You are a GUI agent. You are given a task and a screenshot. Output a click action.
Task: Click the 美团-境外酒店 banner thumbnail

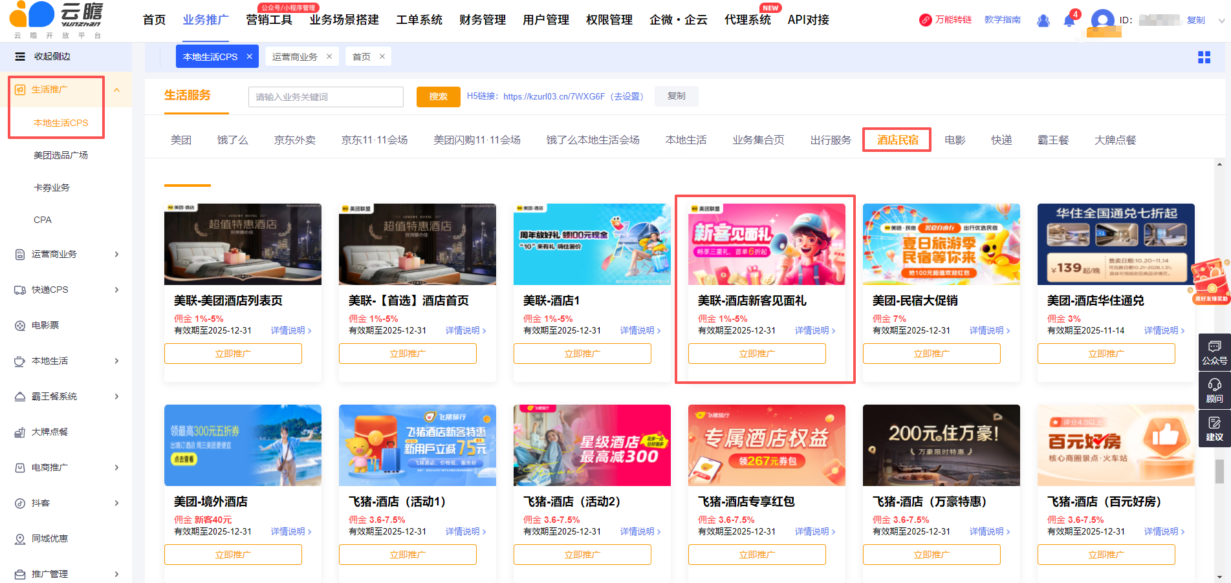coord(243,445)
